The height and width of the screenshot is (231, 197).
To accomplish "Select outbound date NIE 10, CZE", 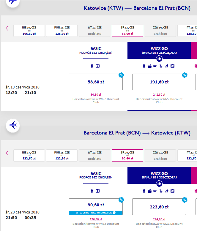I will 29,31.
